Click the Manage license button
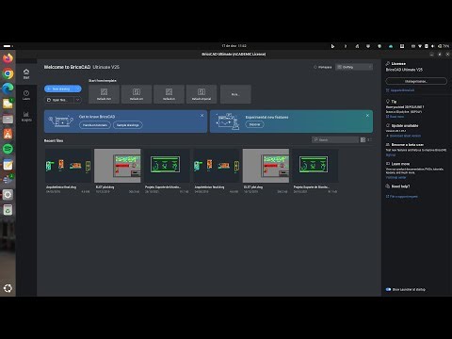This screenshot has height=339, width=452. coord(416,81)
